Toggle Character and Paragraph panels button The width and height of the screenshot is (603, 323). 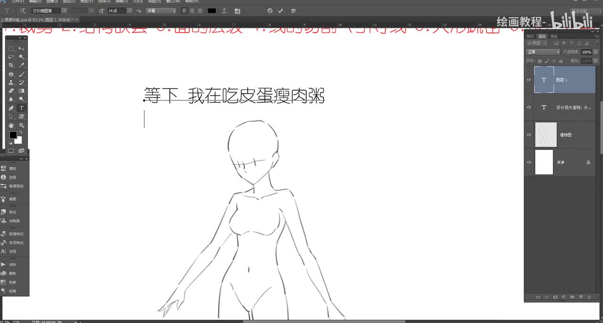point(237,11)
